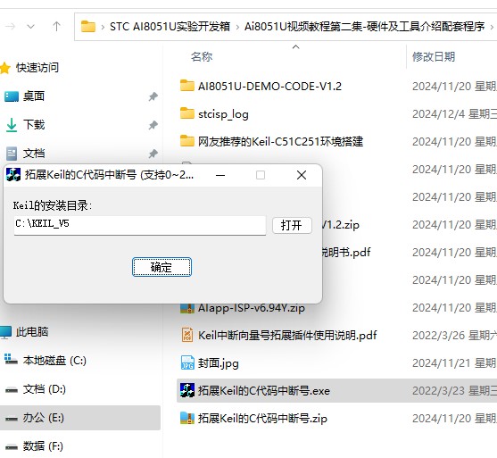Close the 拓展Keil的C代码中断号 dialog
Image resolution: width=497 pixels, height=458 pixels.
tap(302, 175)
